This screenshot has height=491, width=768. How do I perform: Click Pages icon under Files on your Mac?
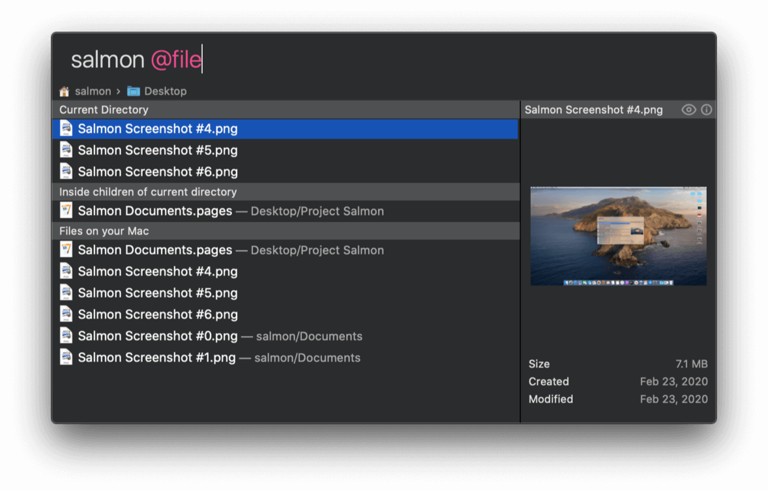click(66, 250)
